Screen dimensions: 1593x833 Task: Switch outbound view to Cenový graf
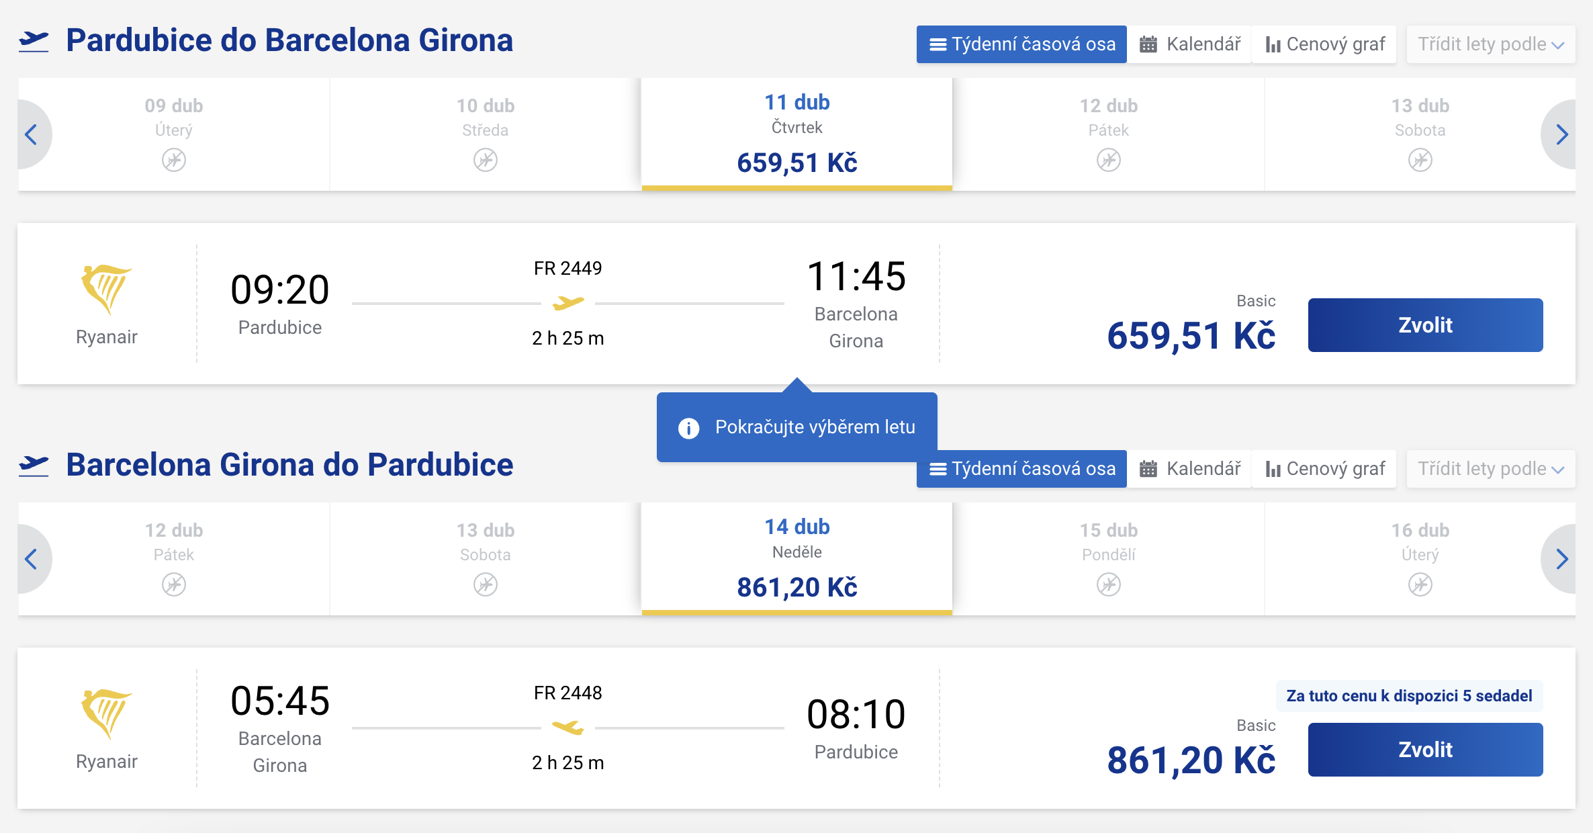1324,44
